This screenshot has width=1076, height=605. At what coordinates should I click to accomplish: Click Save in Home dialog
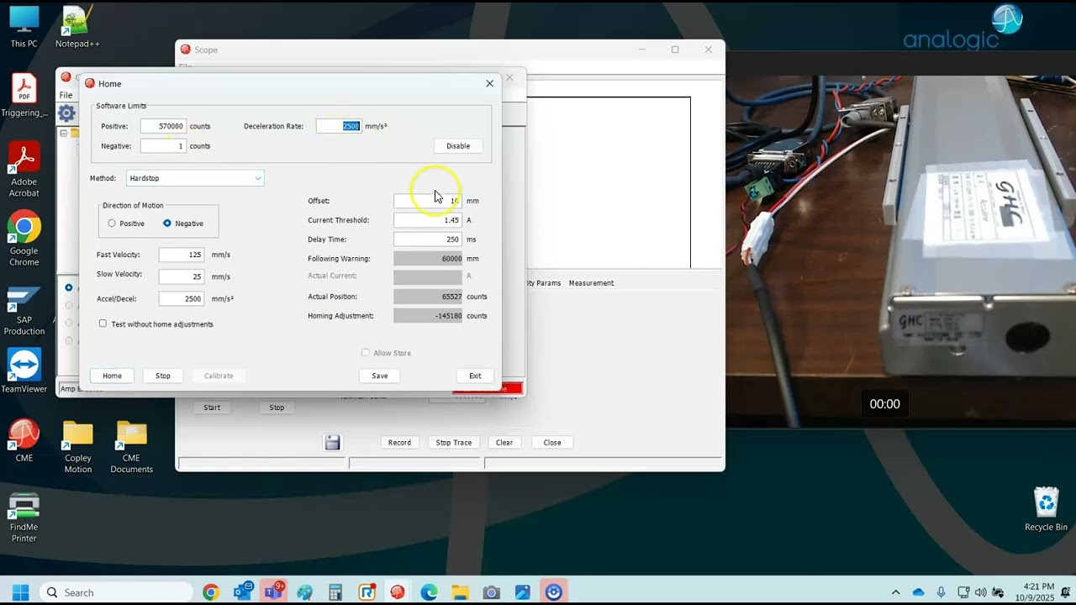(380, 376)
